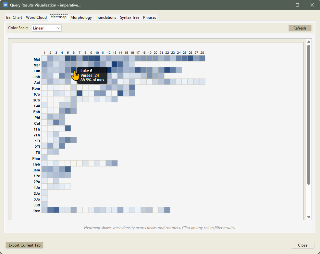This screenshot has width=320, height=254.
Task: Select the Morphology tab
Action: (81, 17)
